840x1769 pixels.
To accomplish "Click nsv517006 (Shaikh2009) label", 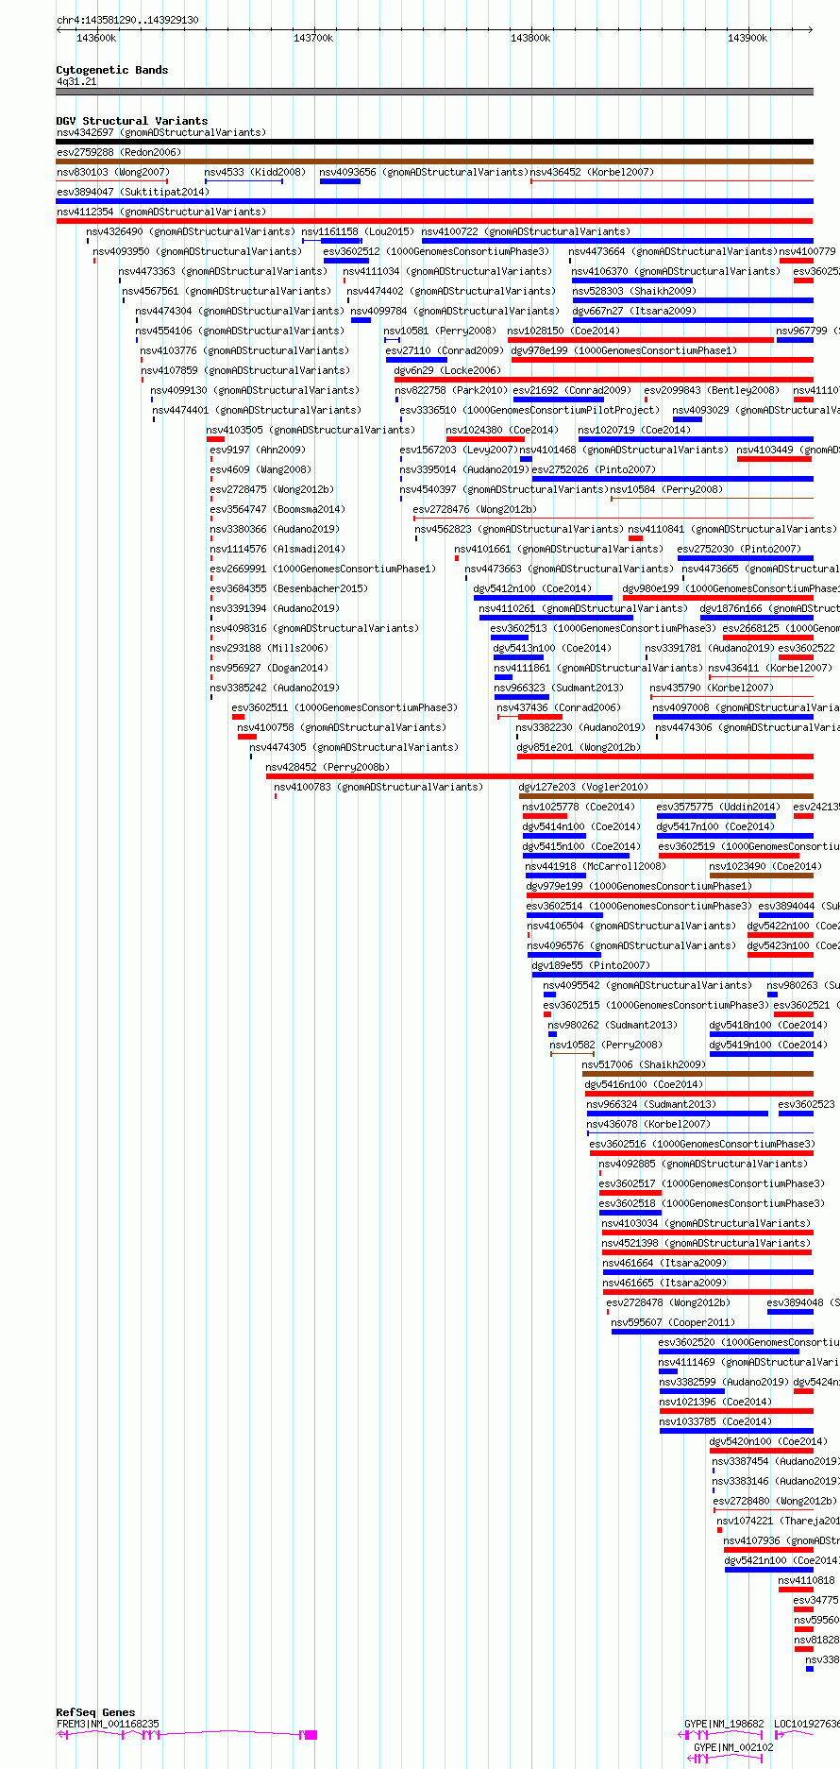I will pos(644,1064).
